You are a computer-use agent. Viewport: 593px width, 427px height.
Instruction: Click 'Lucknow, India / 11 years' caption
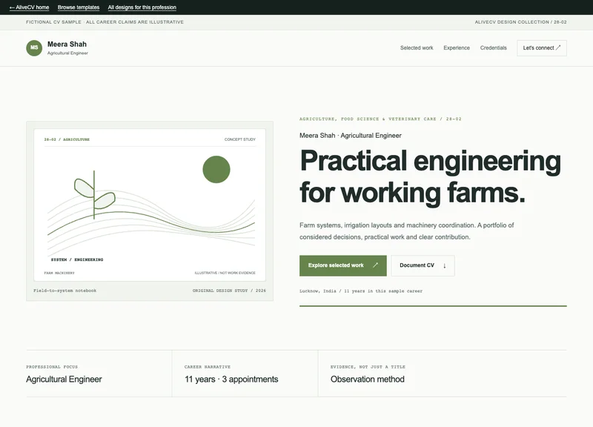361,291
